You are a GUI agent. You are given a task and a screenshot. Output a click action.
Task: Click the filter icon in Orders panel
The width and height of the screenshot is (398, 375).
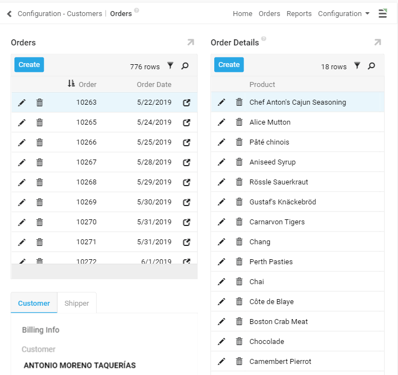pos(170,66)
